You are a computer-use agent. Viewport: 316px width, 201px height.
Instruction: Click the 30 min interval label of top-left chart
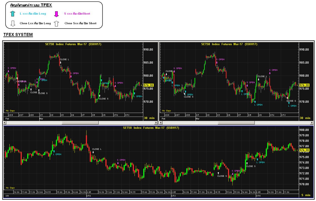pos(149,118)
